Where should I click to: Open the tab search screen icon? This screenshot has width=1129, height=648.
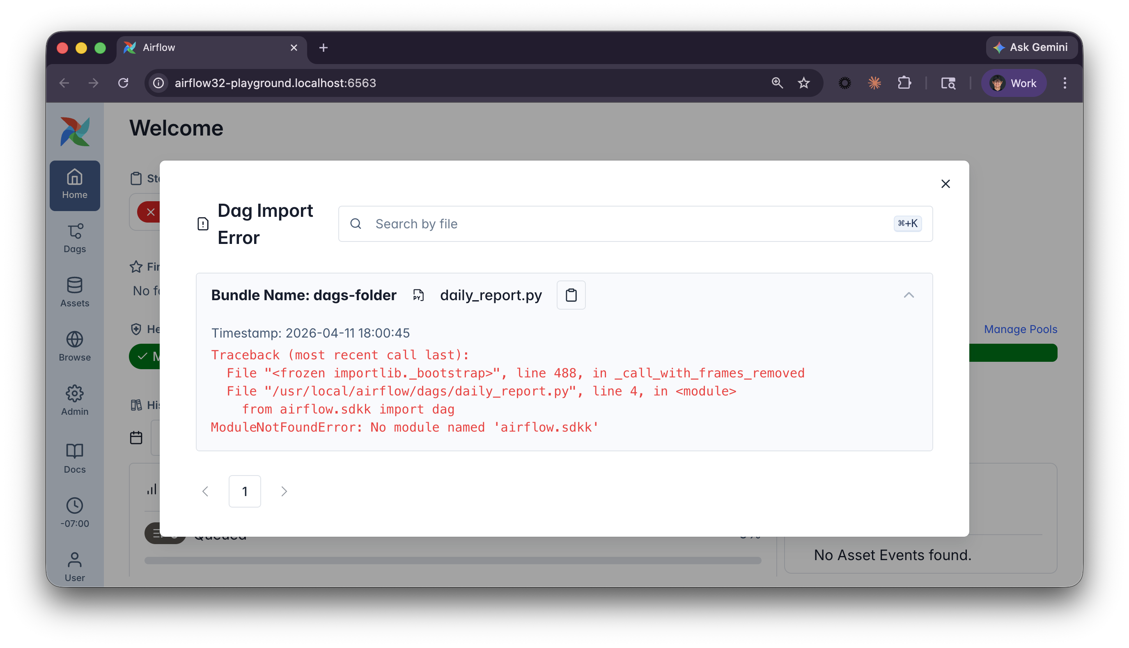pyautogui.click(x=948, y=83)
